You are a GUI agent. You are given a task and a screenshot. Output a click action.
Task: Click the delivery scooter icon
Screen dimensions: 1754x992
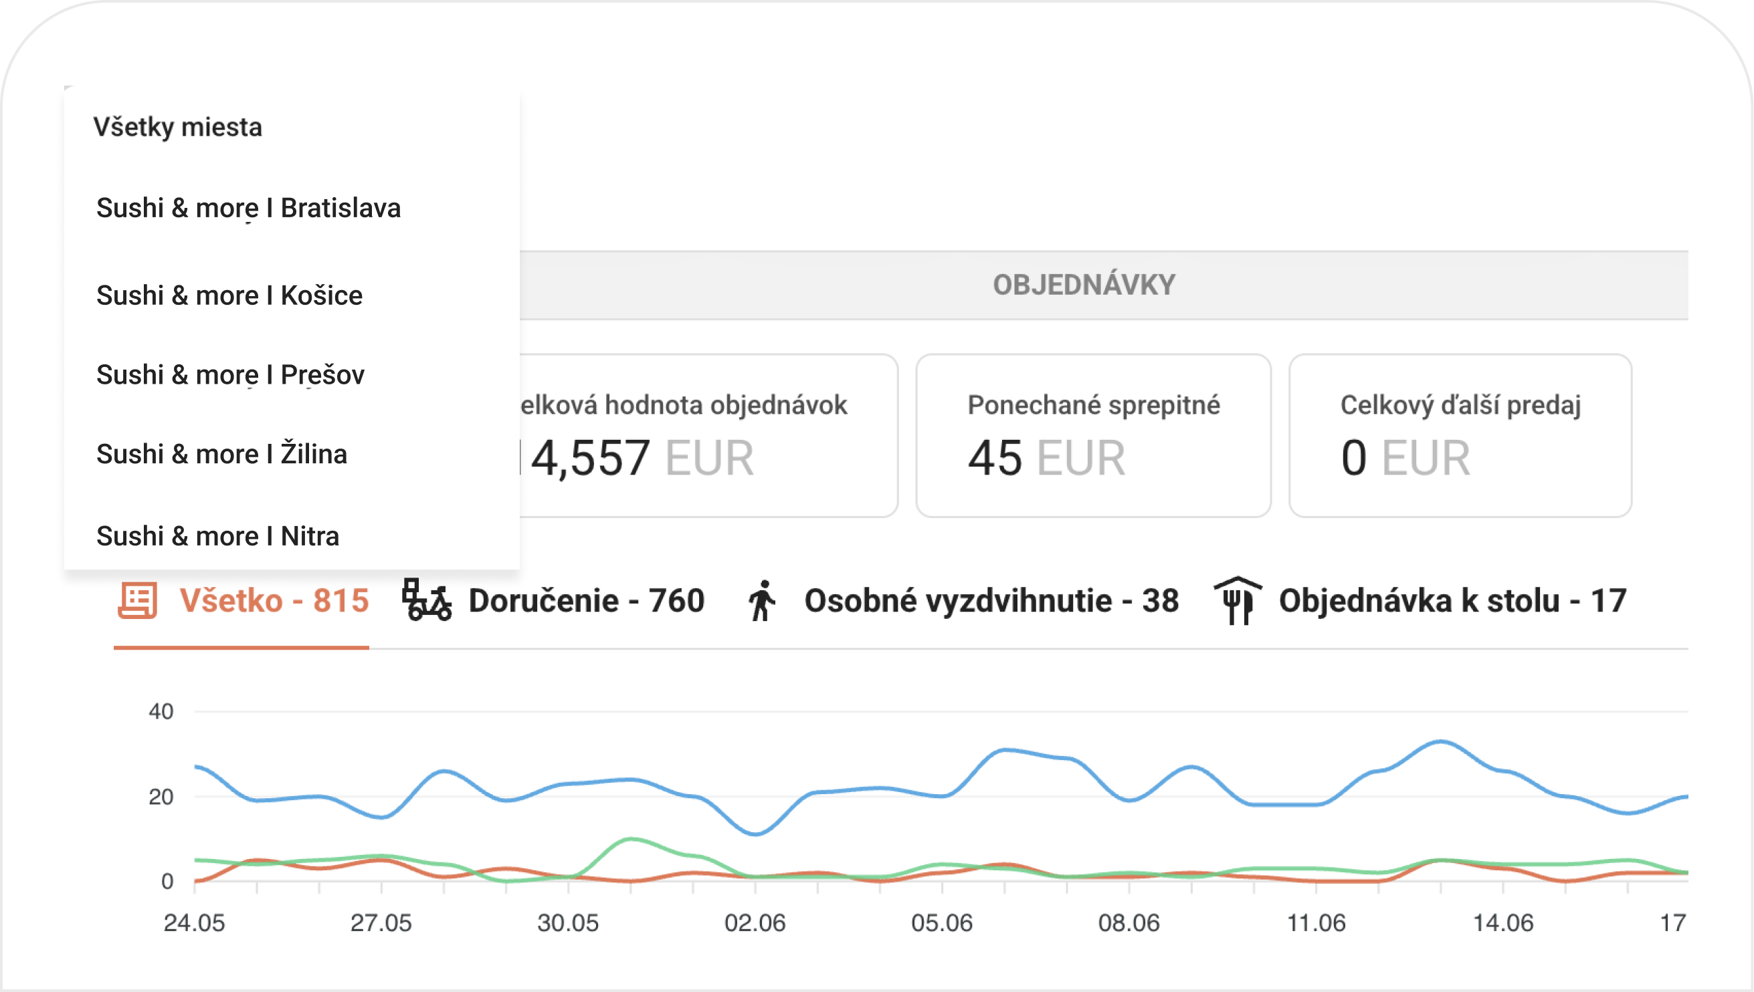pos(427,600)
